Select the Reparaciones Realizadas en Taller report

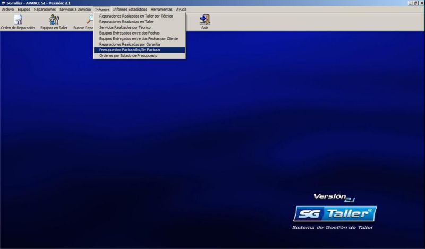click(x=139, y=22)
